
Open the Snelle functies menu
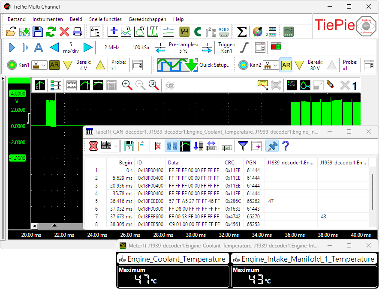(x=105, y=19)
